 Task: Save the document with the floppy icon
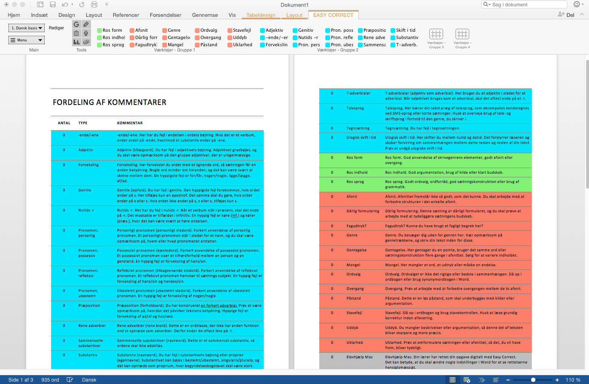pos(53,4)
